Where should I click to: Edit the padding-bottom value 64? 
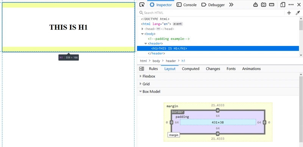click(x=218, y=128)
